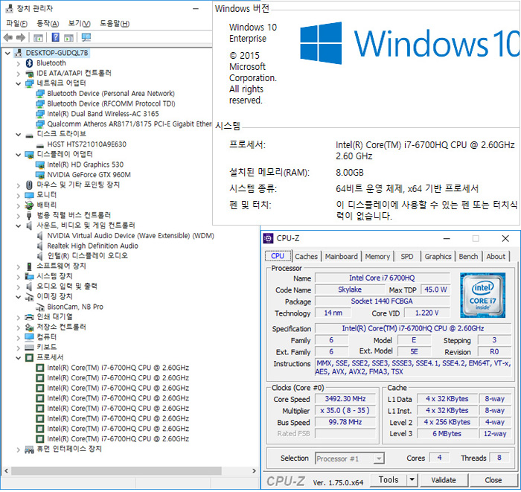Click the 범용 직렬 버스 컨트롤러 USB icon

point(29,215)
